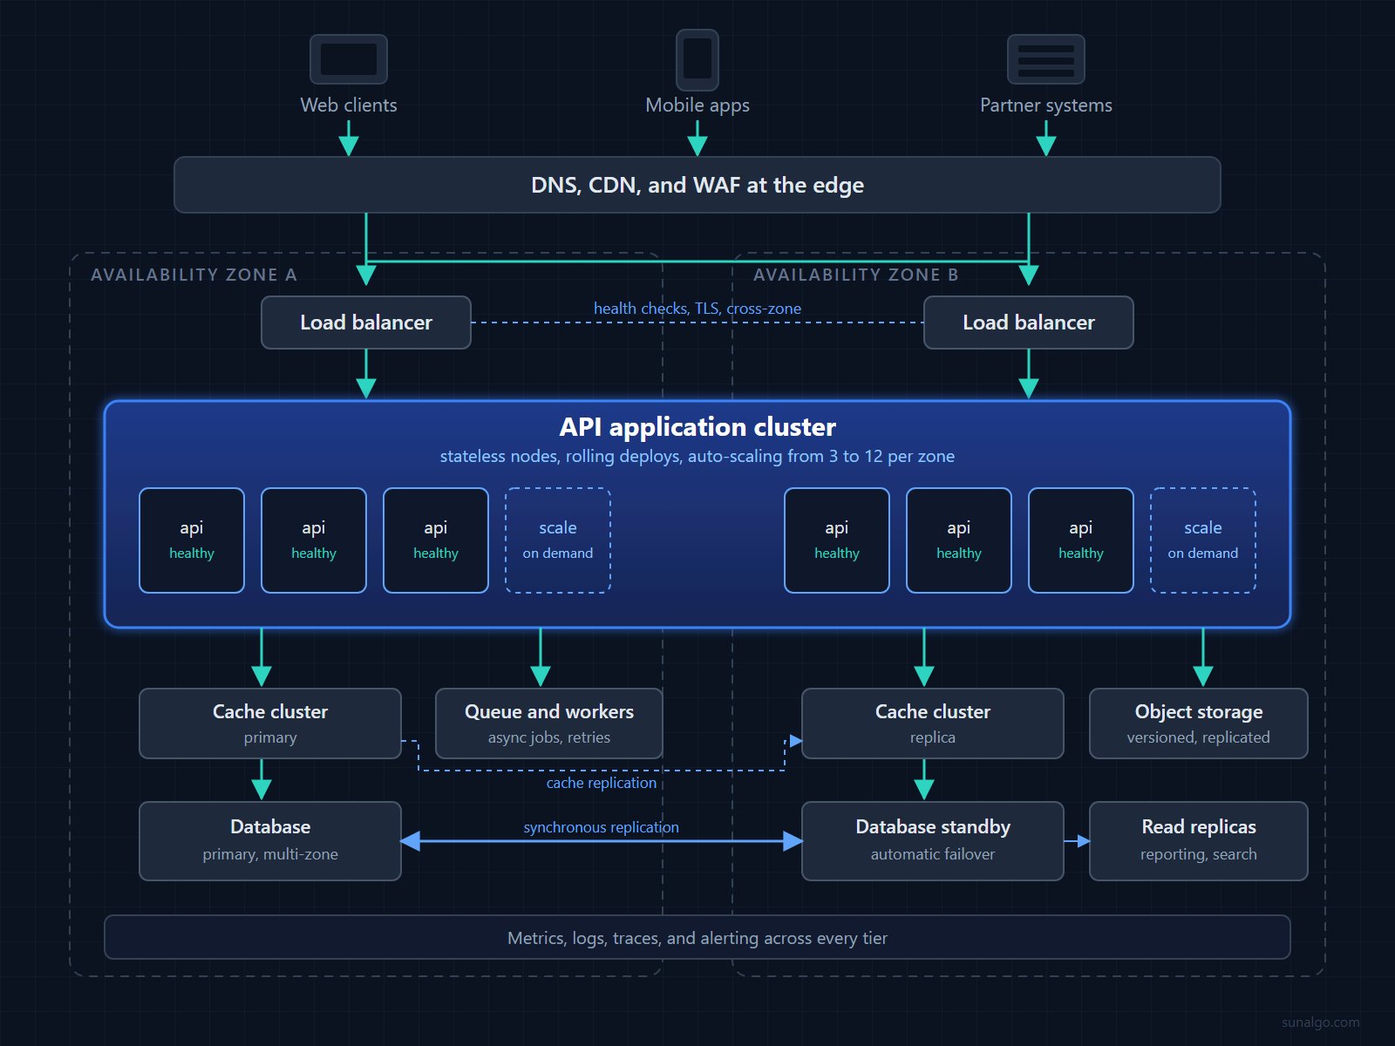Select the Read replicas box
This screenshot has height=1046, width=1395.
click(x=1199, y=841)
